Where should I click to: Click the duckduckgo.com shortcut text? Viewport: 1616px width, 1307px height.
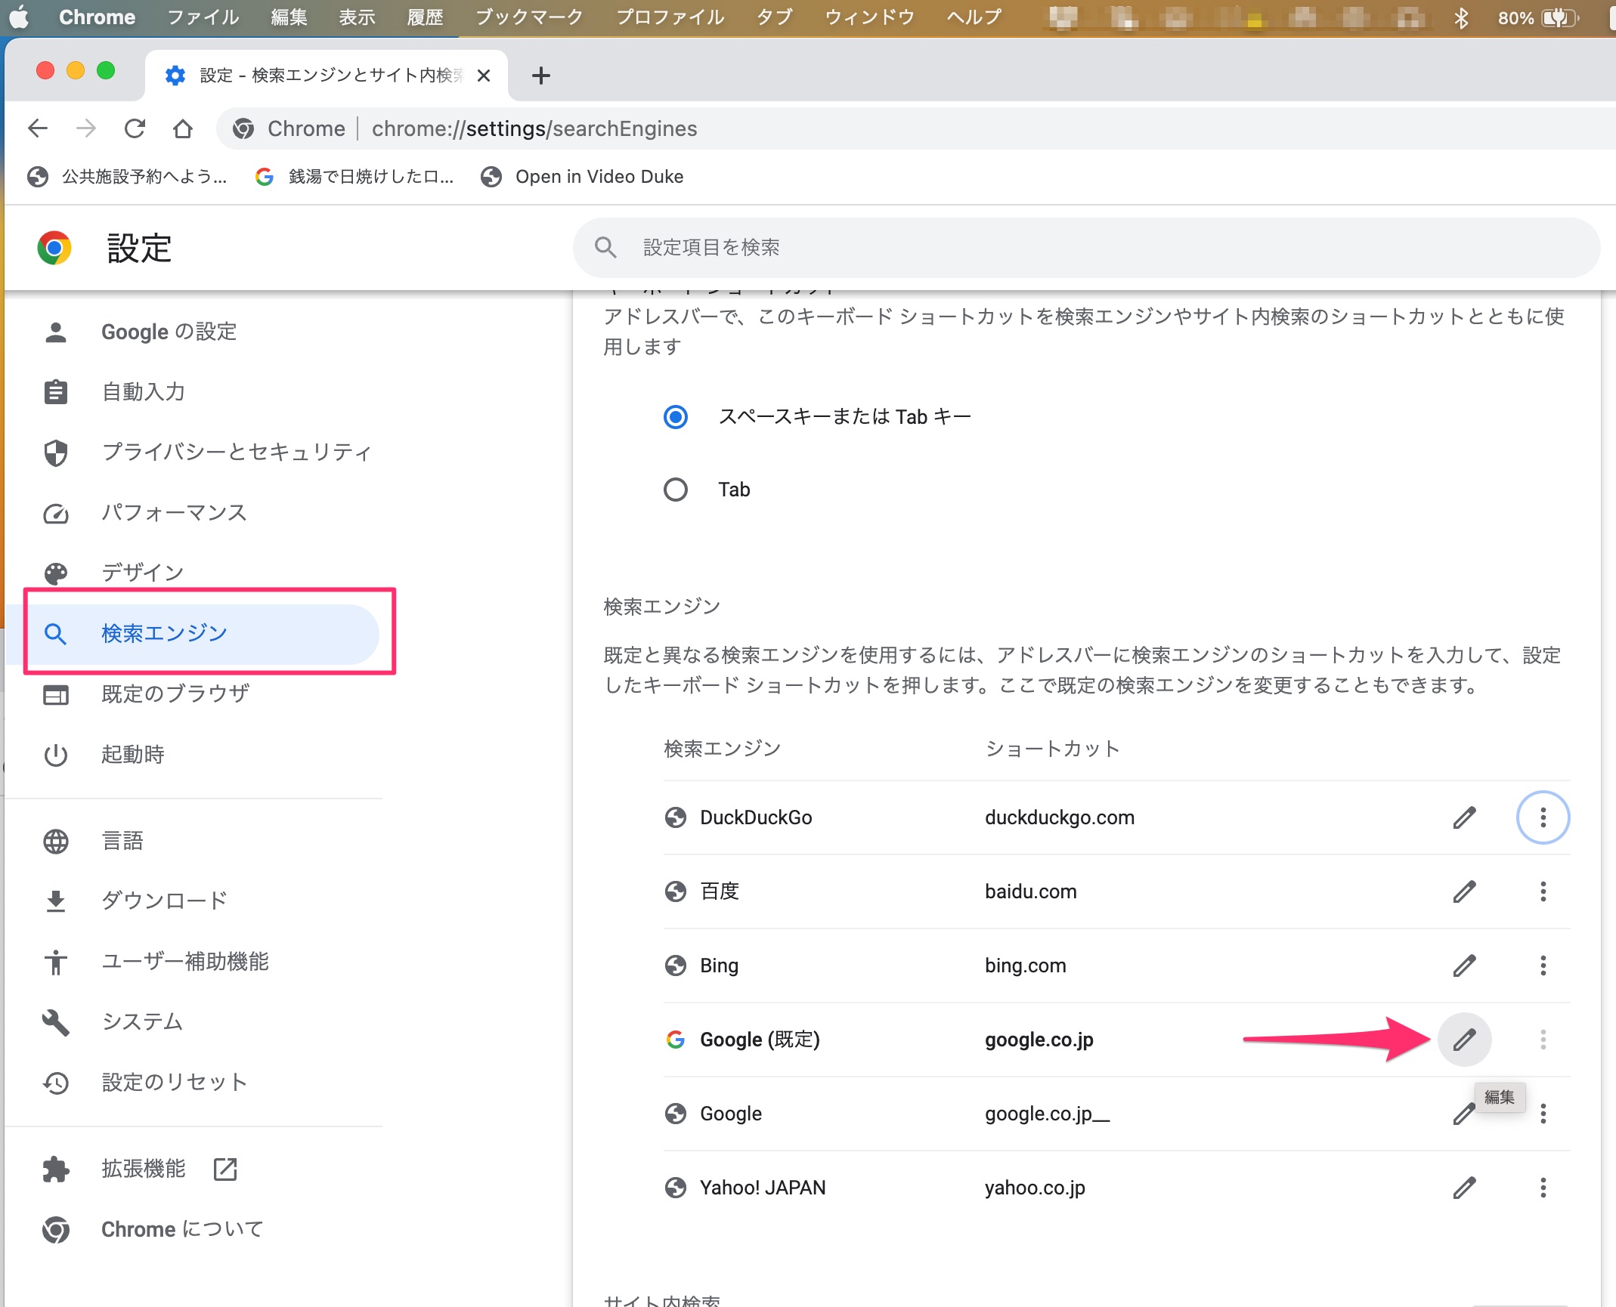pyautogui.click(x=1060, y=817)
